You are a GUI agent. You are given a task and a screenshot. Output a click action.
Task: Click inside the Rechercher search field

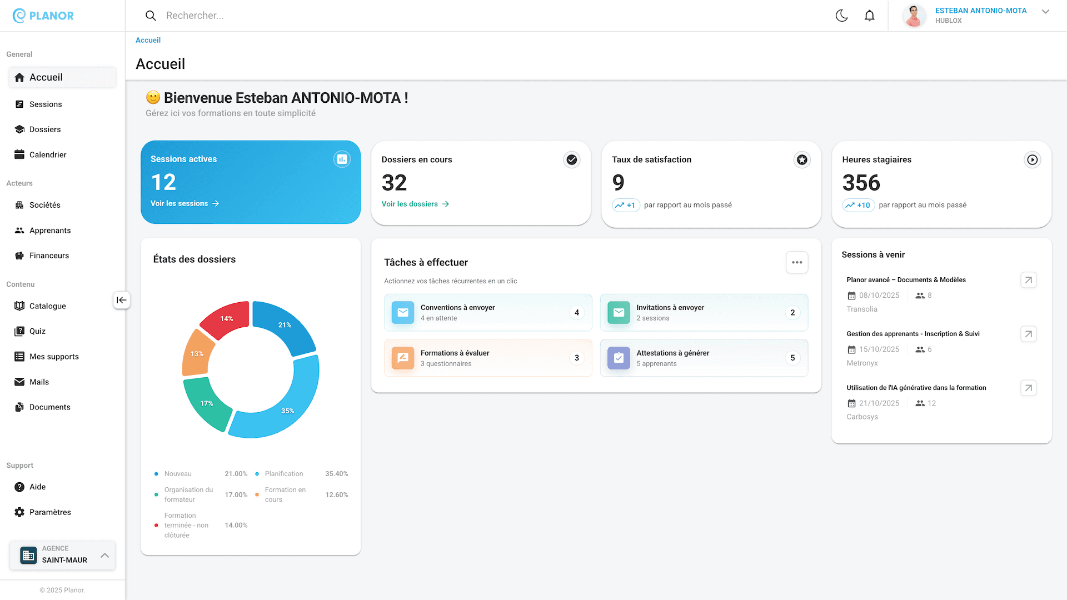coord(222,15)
